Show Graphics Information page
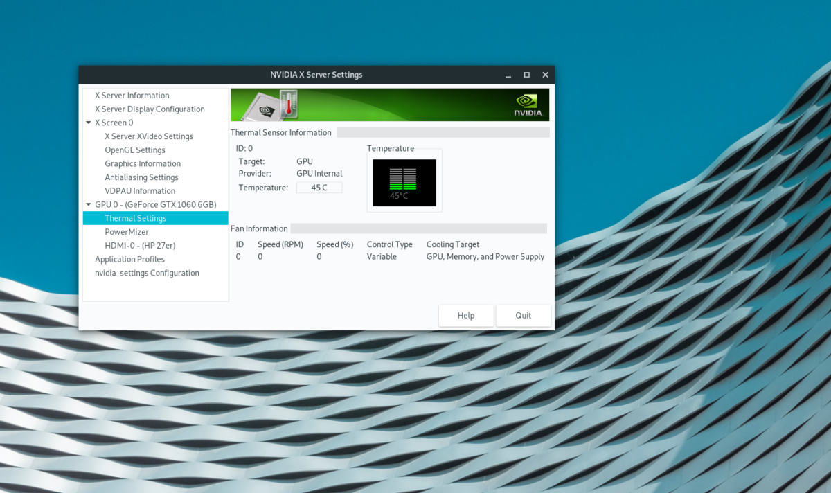This screenshot has width=831, height=493. pos(143,164)
